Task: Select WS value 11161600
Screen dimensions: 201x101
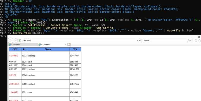Action: click(x=75, y=69)
